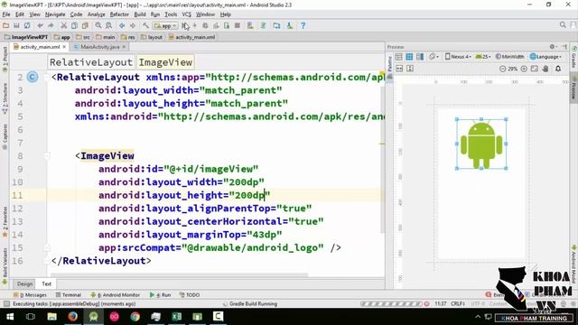Collapse the RelativeLayout tag code fold
This screenshot has height=325, width=578.
pyautogui.click(x=47, y=78)
